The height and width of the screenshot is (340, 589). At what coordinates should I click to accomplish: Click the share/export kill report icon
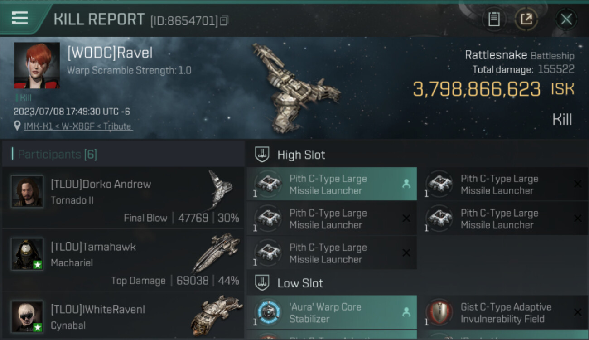pos(526,19)
